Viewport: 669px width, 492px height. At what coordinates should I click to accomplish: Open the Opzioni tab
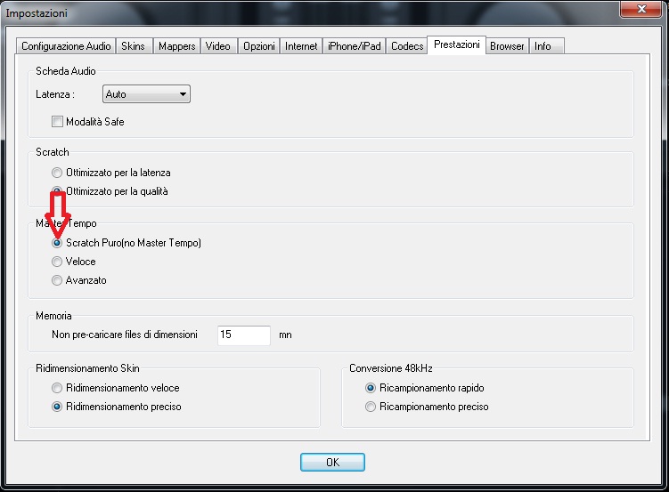pos(259,46)
